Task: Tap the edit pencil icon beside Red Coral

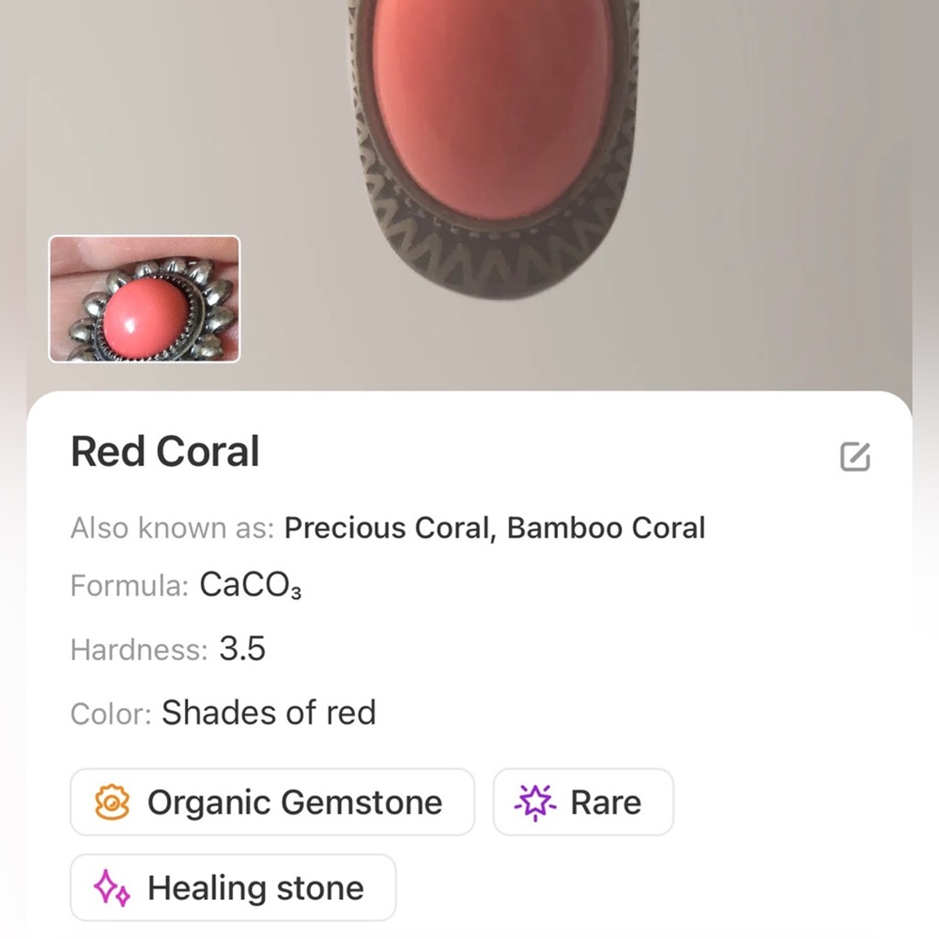Action: (x=855, y=457)
